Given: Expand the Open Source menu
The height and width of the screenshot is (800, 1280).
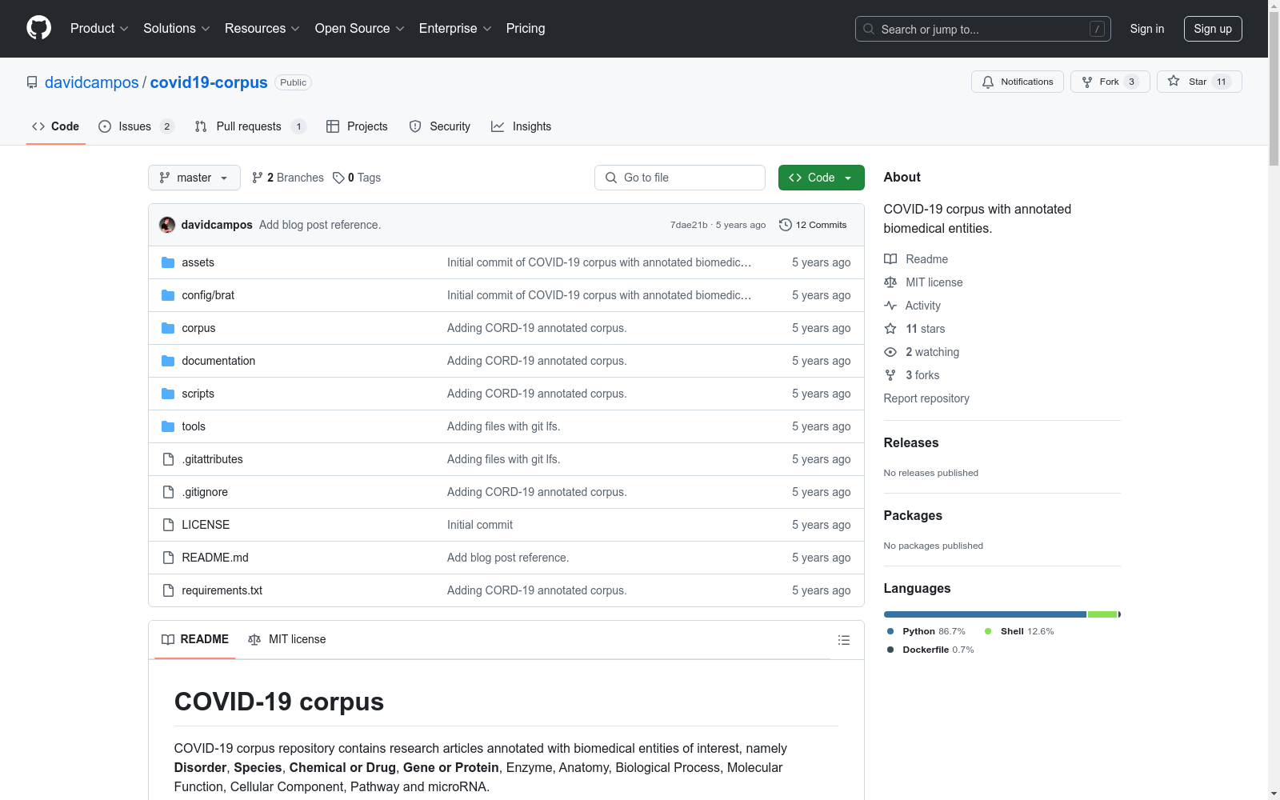Looking at the screenshot, I should point(360,28).
